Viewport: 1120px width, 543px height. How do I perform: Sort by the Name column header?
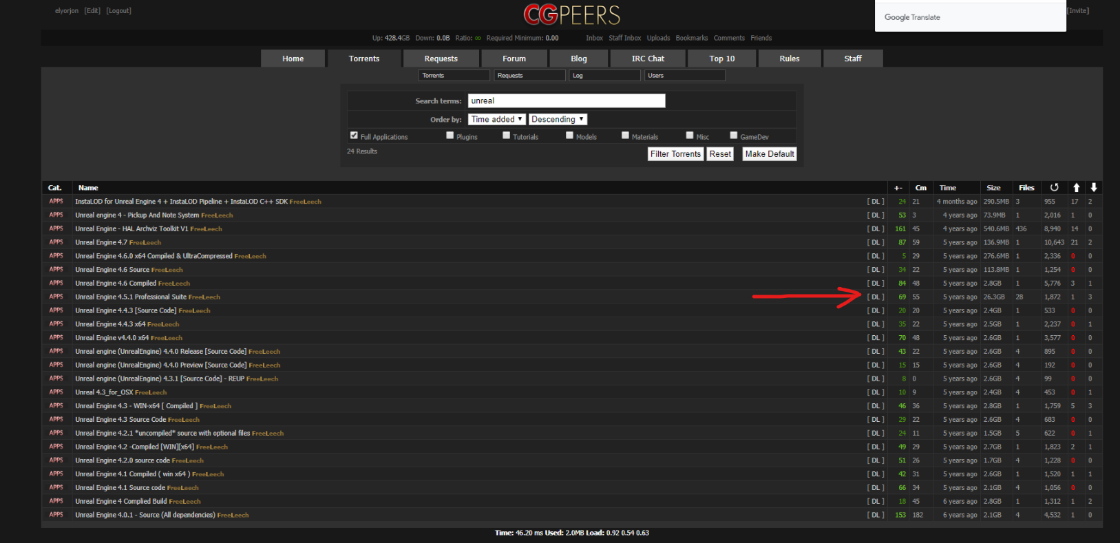(x=88, y=188)
